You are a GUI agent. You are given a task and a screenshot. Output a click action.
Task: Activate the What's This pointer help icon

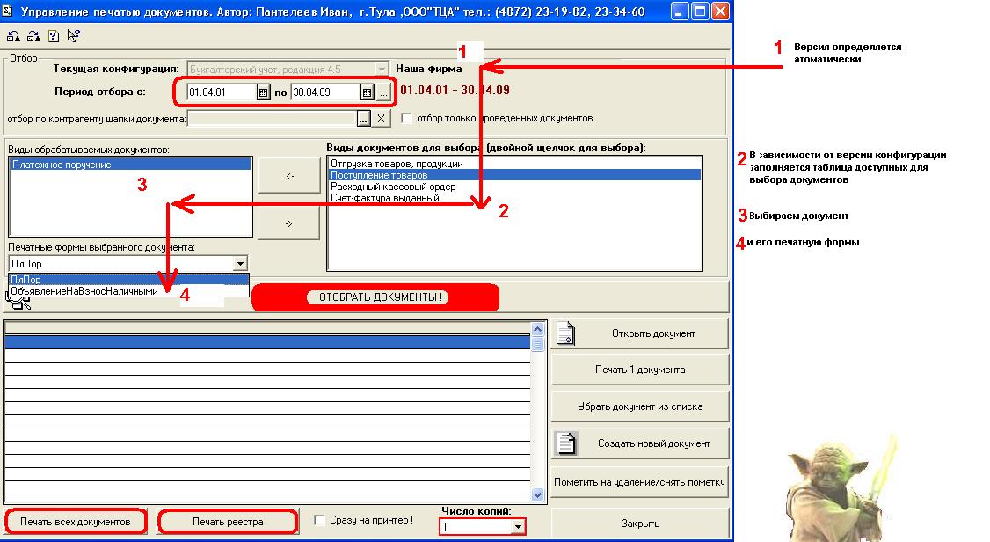[x=73, y=36]
